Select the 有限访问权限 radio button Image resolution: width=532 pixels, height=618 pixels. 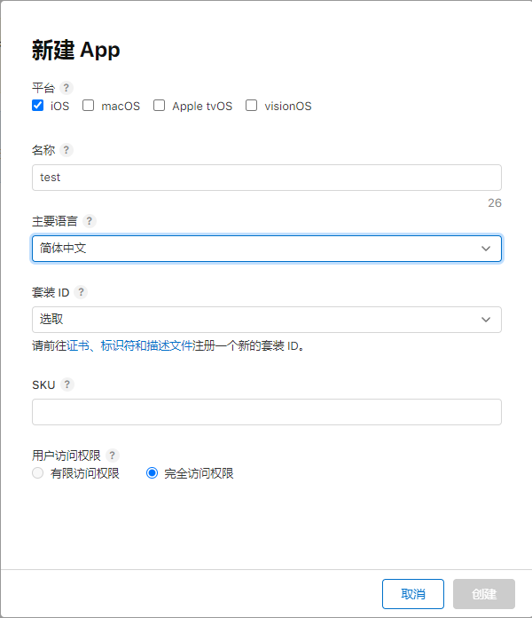click(37, 473)
